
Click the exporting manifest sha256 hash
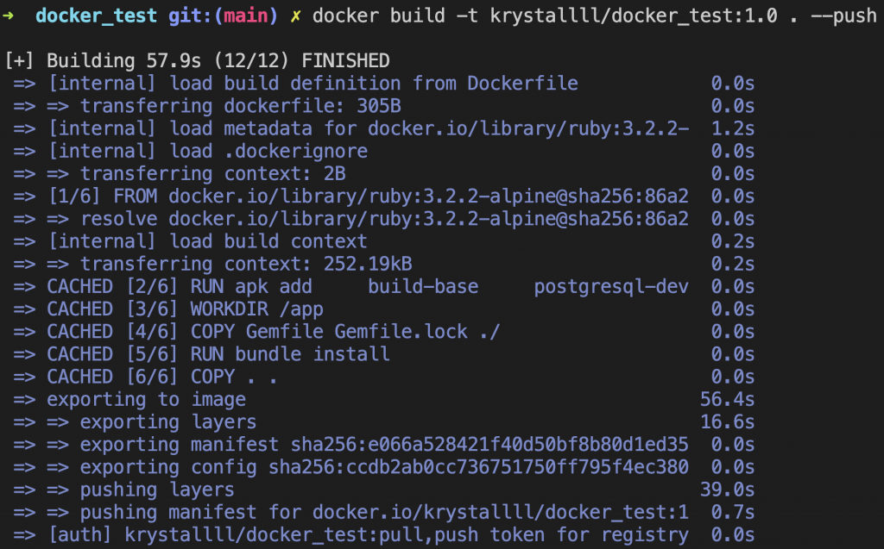tap(489, 444)
